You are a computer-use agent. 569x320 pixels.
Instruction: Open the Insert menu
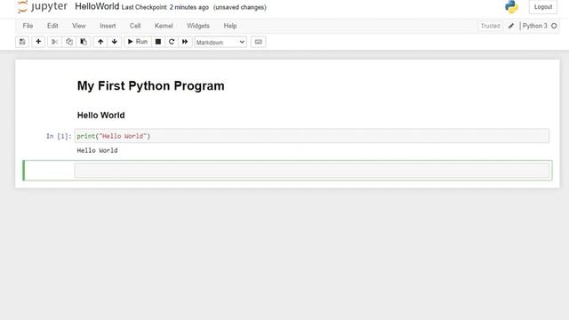tap(108, 26)
